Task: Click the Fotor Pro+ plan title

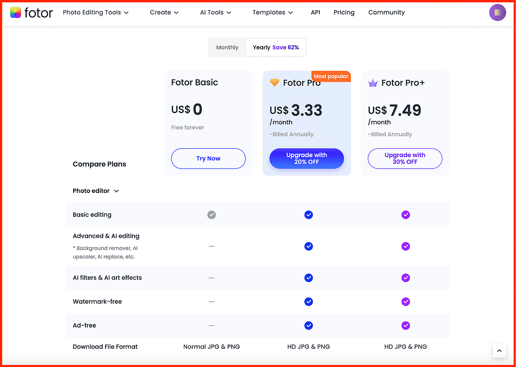Action: pyautogui.click(x=403, y=83)
